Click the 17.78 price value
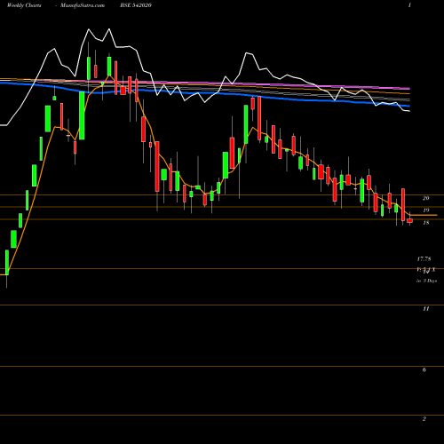The image size is (444, 444). click(x=424, y=259)
